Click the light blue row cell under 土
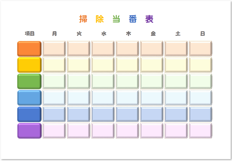Viewport: 232px width, 161px height. point(176,98)
